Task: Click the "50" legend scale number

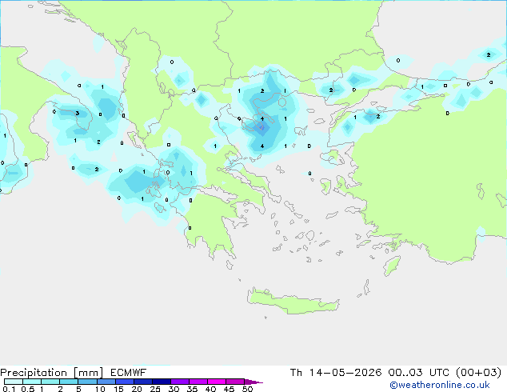Action: point(248,389)
